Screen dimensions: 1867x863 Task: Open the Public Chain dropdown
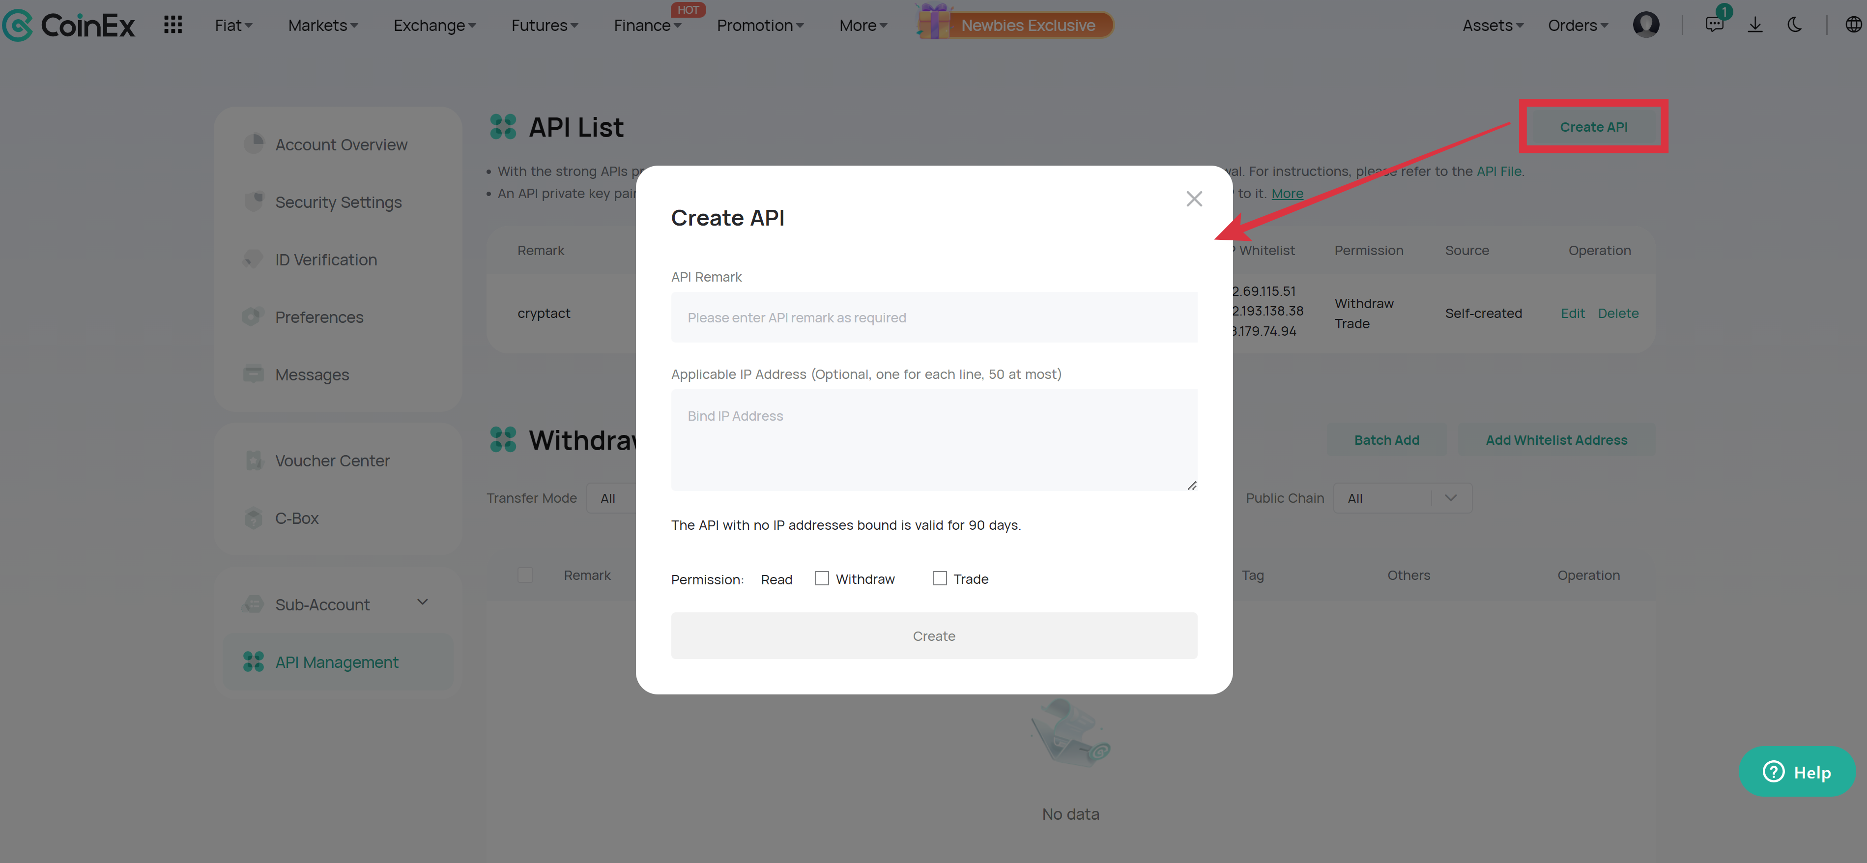pos(1402,498)
